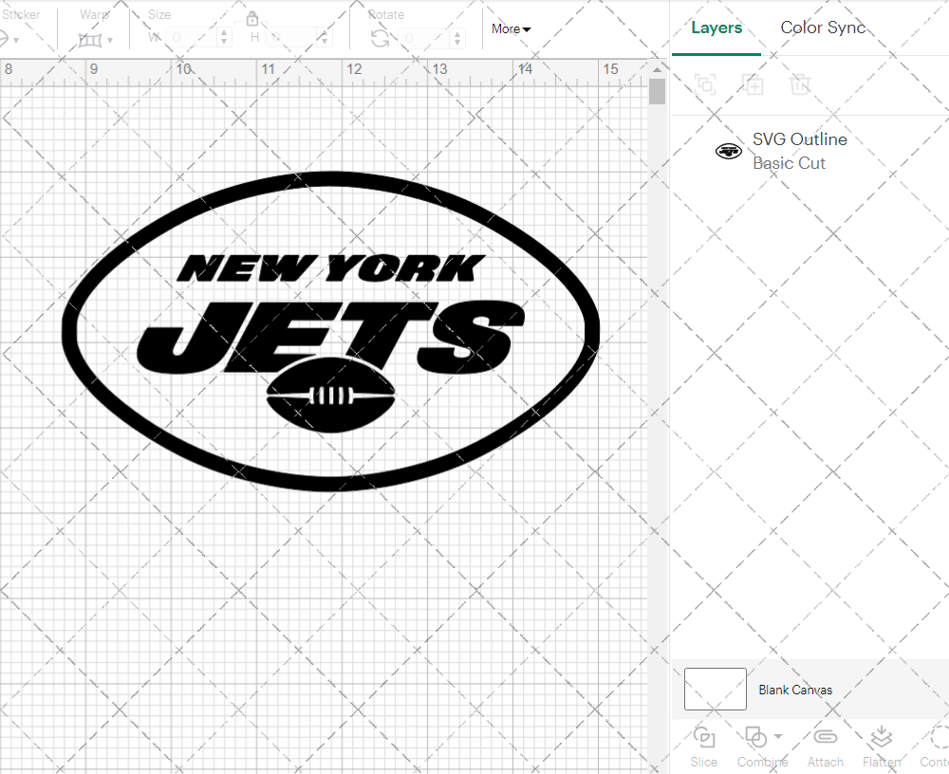The height and width of the screenshot is (774, 949).
Task: Switch to the Layers tab
Action: pyautogui.click(x=716, y=28)
